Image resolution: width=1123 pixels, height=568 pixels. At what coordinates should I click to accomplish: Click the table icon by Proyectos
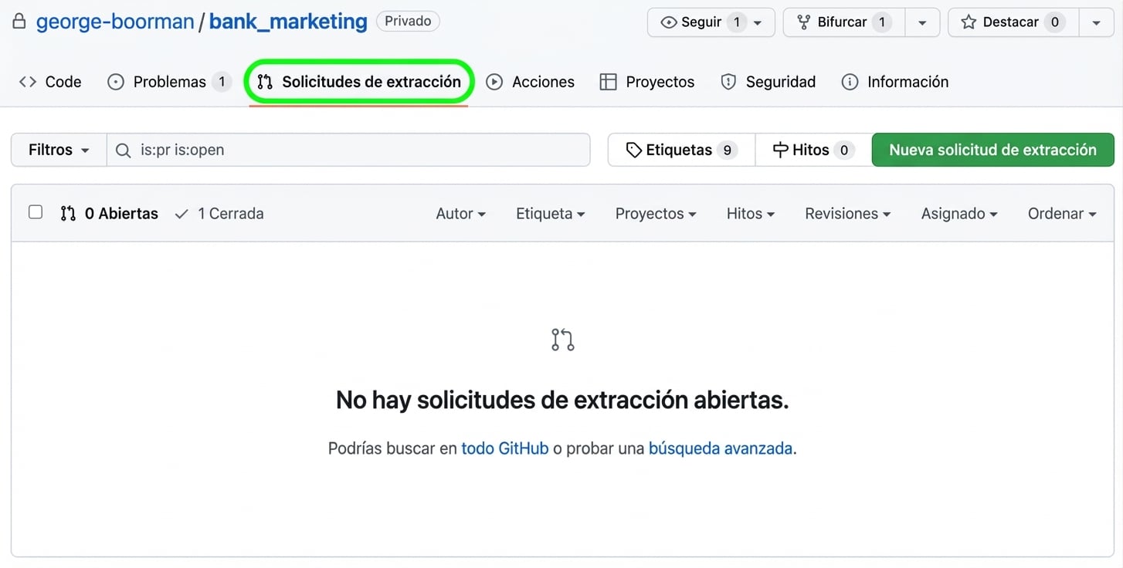[x=609, y=82]
